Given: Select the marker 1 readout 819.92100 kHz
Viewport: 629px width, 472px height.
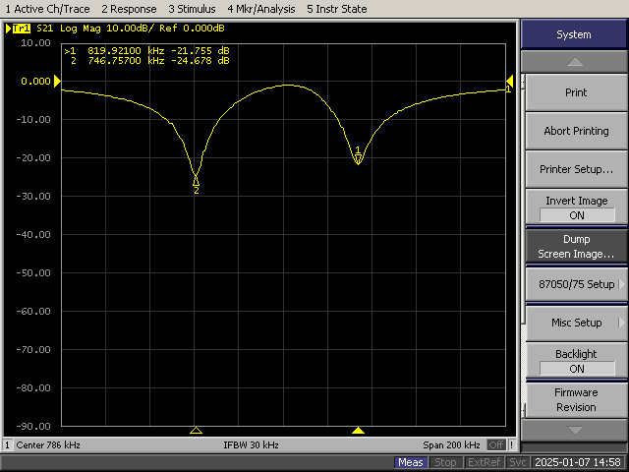Looking at the screenshot, I should click(x=126, y=51).
